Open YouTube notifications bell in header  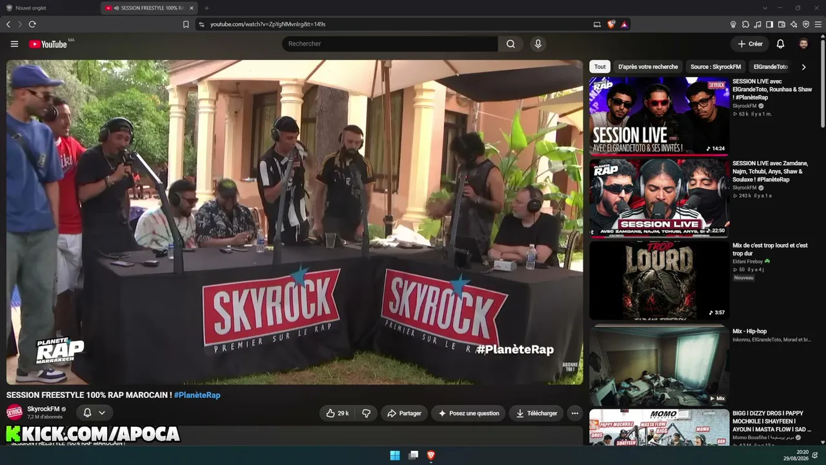pyautogui.click(x=780, y=44)
